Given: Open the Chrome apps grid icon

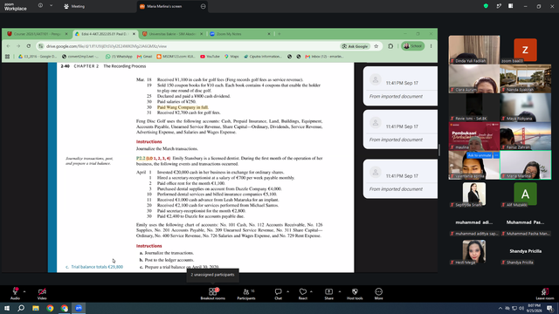Looking at the screenshot, I should pyautogui.click(x=7, y=56).
